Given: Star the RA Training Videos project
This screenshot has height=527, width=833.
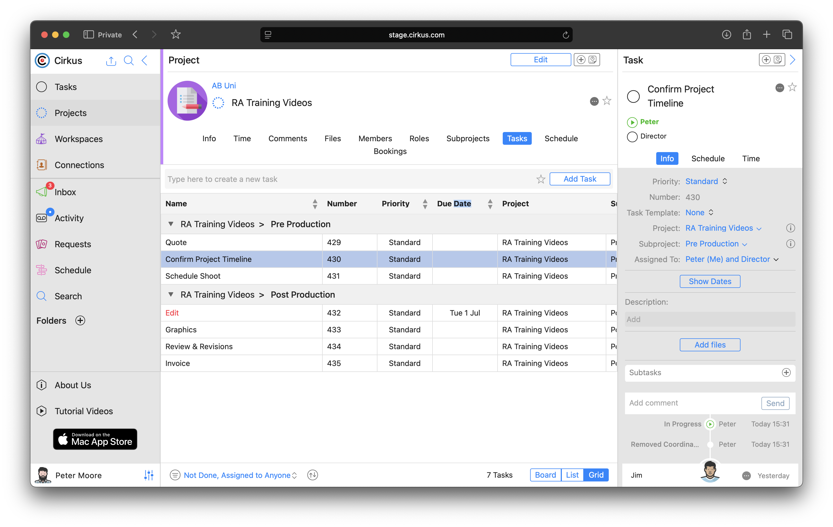Looking at the screenshot, I should click(607, 101).
